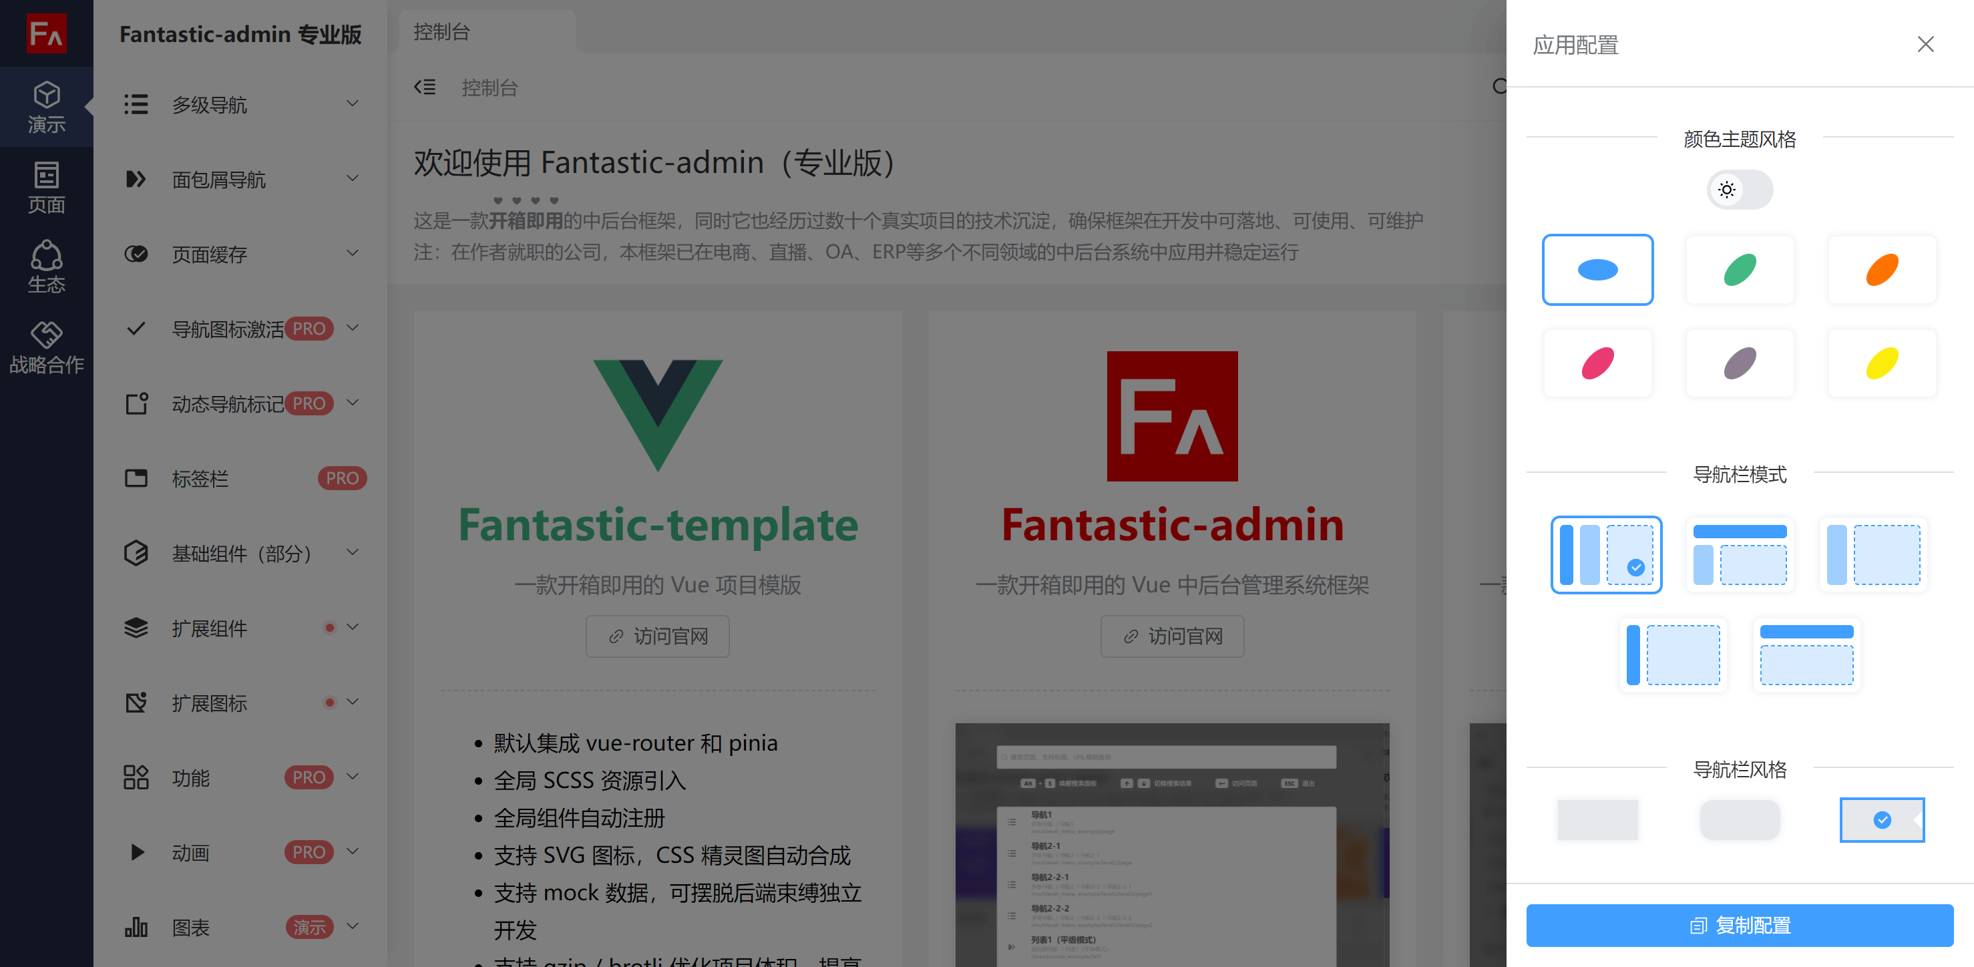Click the 多级导航 list icon
Screen dimensions: 1974x967
pos(136,104)
